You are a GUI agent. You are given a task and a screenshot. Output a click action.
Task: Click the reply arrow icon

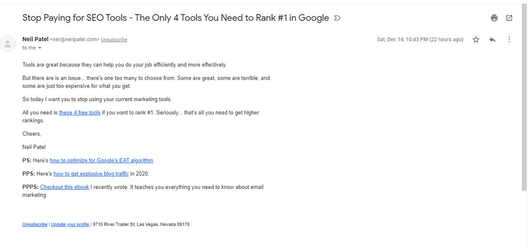(493, 40)
